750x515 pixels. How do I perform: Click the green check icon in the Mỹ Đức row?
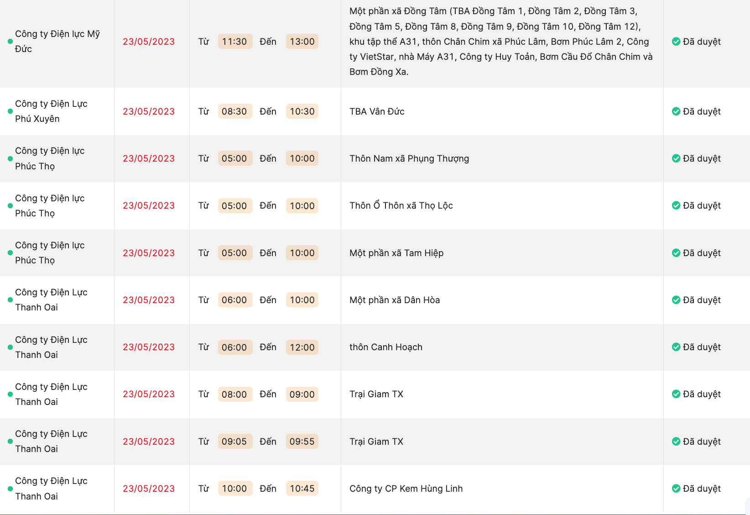676,42
